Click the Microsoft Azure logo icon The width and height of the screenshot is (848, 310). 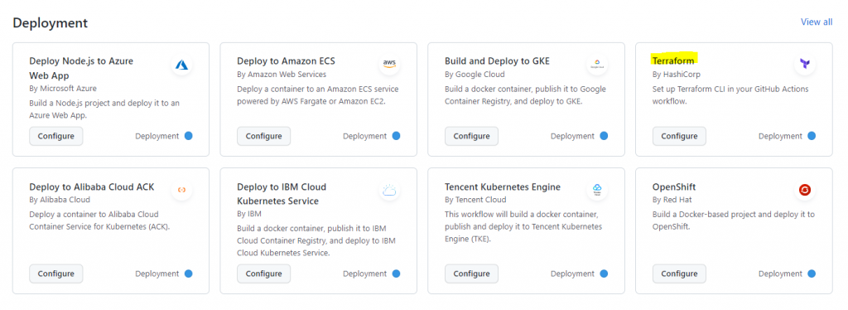(181, 65)
